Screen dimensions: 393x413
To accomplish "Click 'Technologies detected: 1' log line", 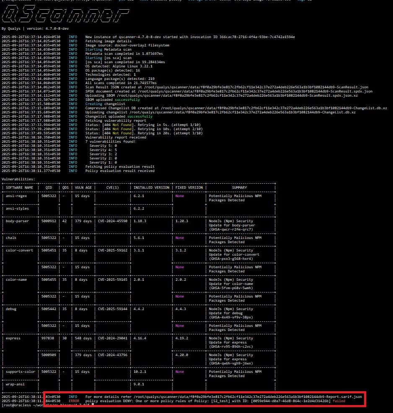I will 110,74.
